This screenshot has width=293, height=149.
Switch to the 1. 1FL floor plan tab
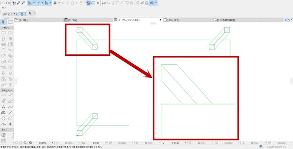[21, 20]
